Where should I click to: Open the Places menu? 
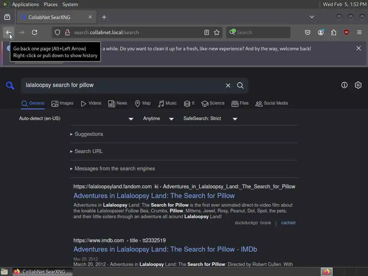tap(50, 4)
